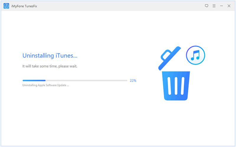Click the uninstall progress bar

pos(75,81)
